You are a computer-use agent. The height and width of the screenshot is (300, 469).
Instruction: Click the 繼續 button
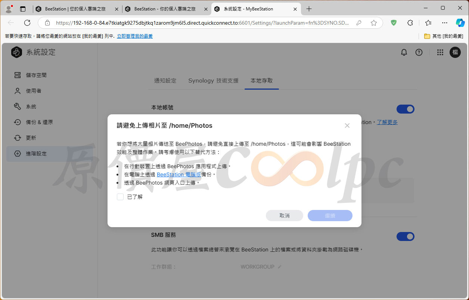tap(330, 216)
